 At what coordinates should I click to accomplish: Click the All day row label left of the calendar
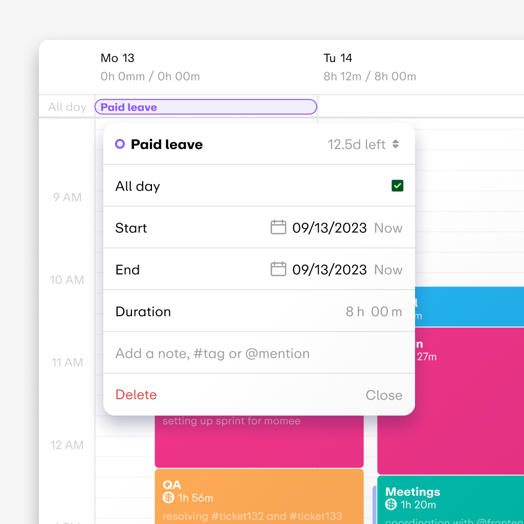pyautogui.click(x=67, y=107)
